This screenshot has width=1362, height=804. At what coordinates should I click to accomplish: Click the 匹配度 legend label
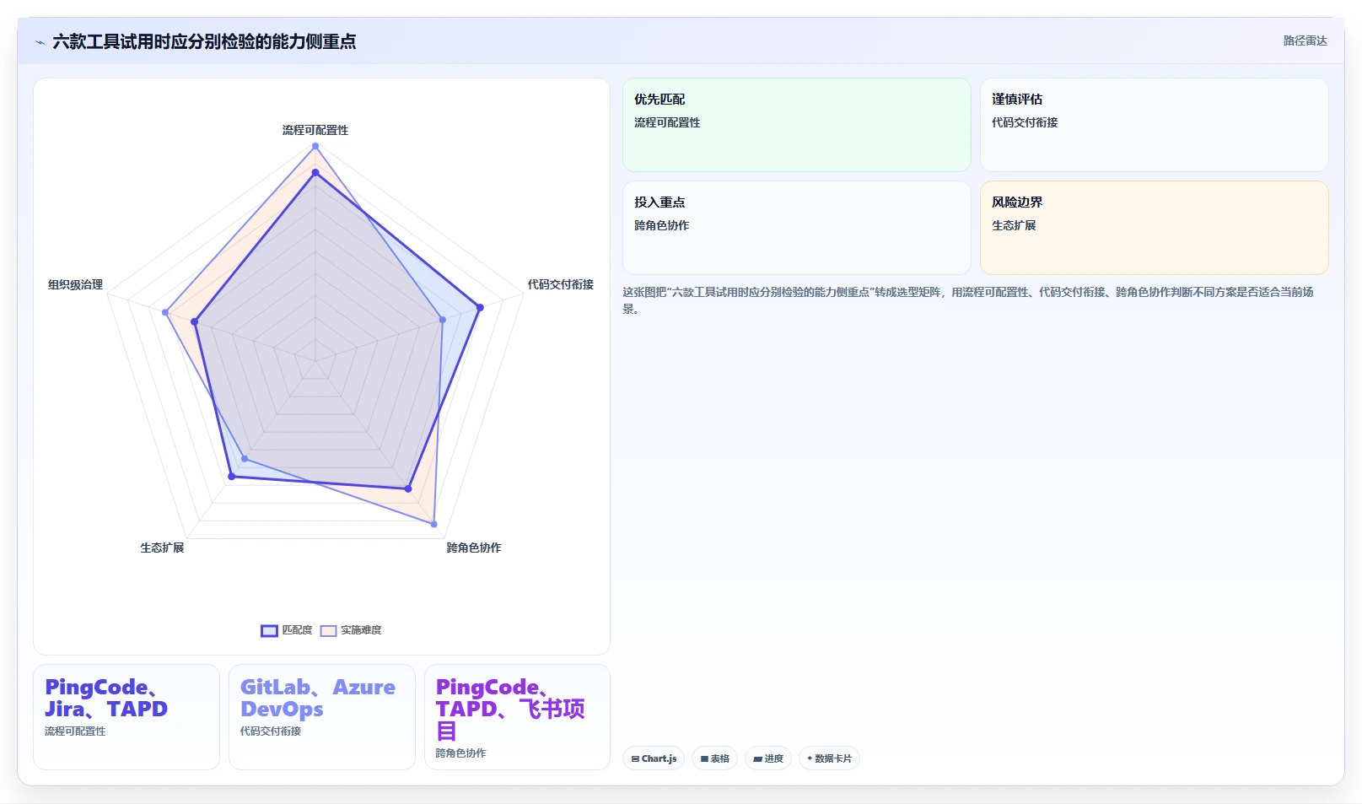[297, 630]
